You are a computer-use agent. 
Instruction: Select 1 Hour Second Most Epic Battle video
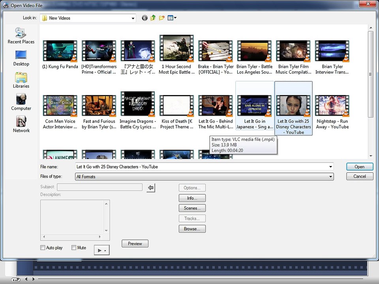tap(177, 55)
